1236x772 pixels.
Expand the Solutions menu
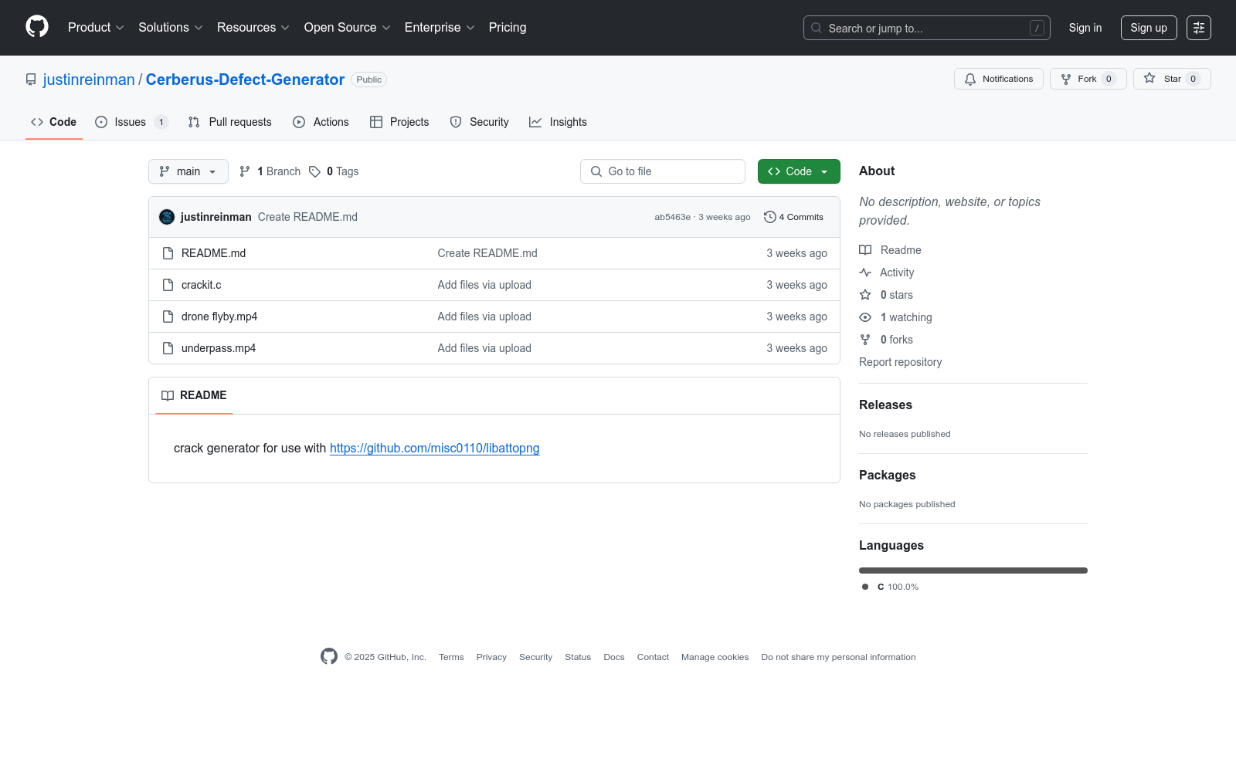click(171, 28)
